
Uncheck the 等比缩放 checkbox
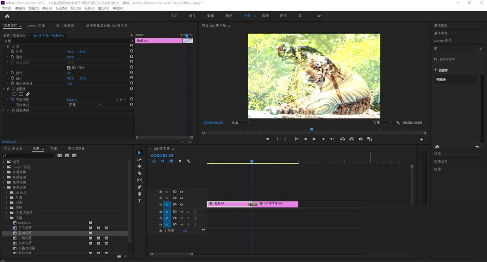click(69, 67)
